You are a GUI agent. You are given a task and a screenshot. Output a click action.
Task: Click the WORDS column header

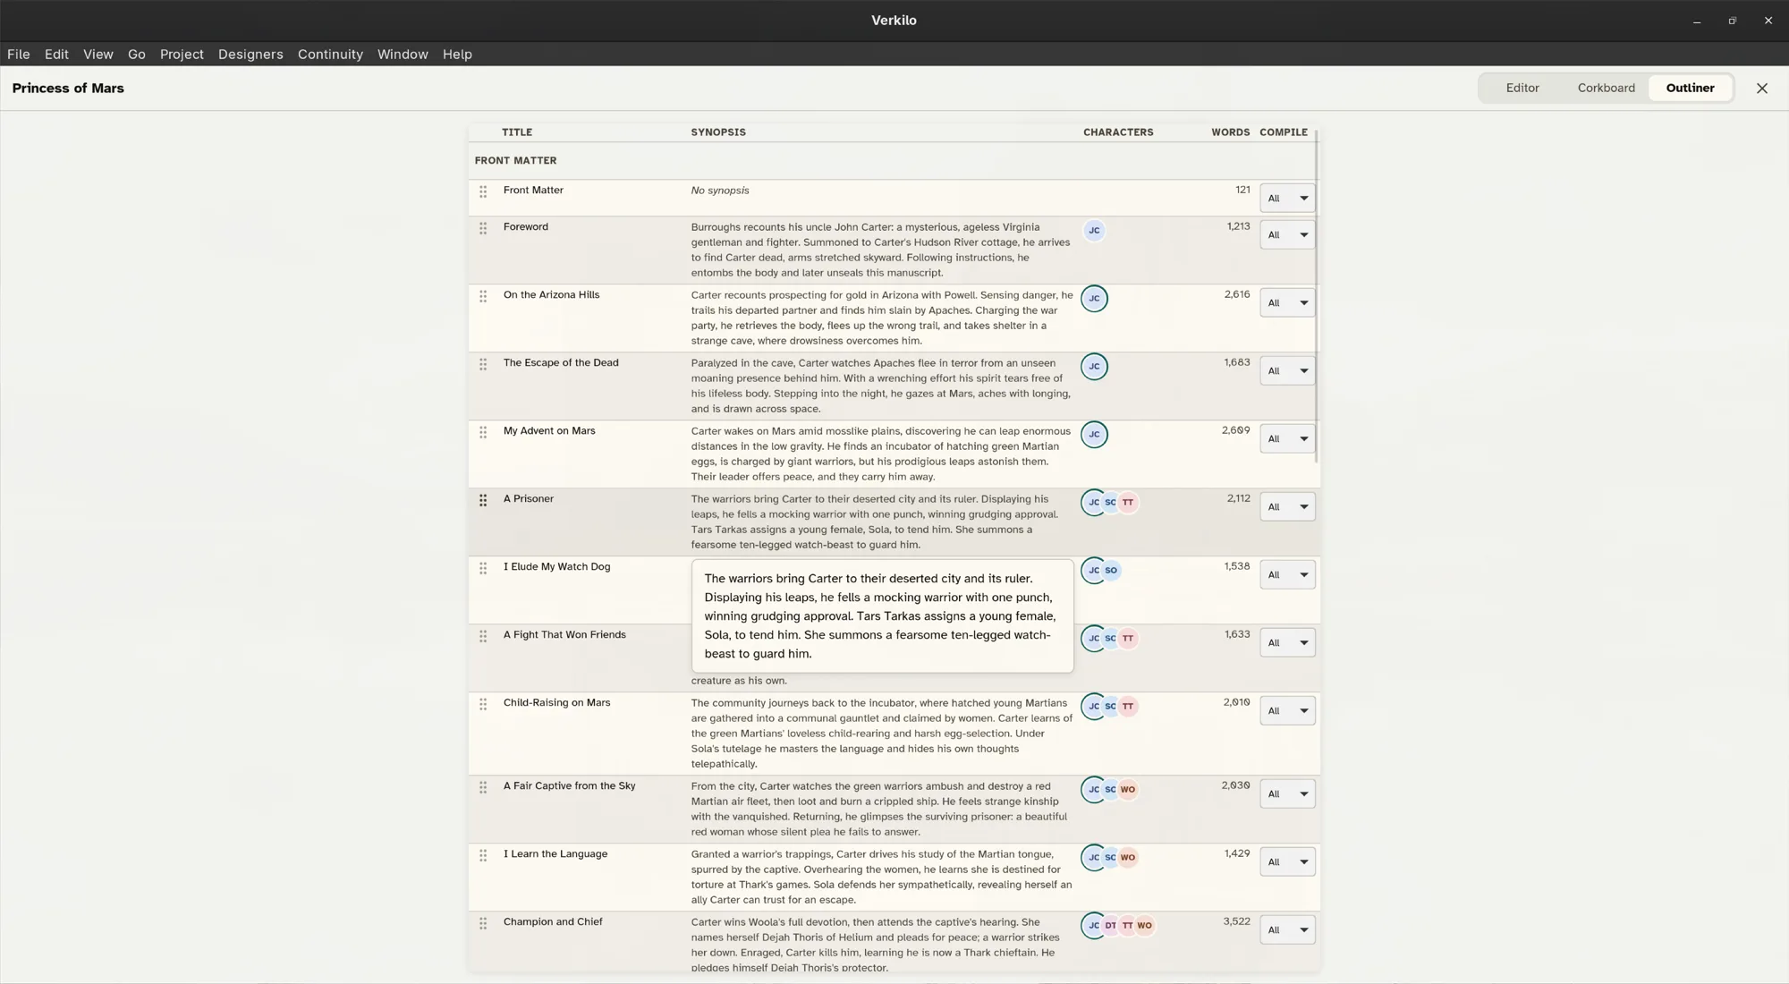click(x=1230, y=132)
